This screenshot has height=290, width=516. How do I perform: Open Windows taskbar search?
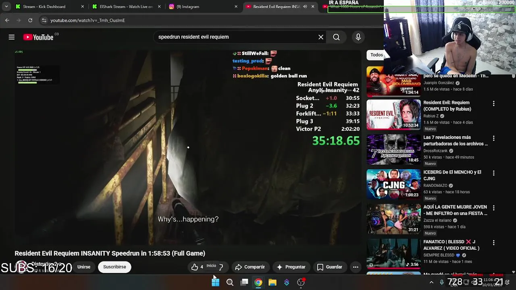pos(230,282)
